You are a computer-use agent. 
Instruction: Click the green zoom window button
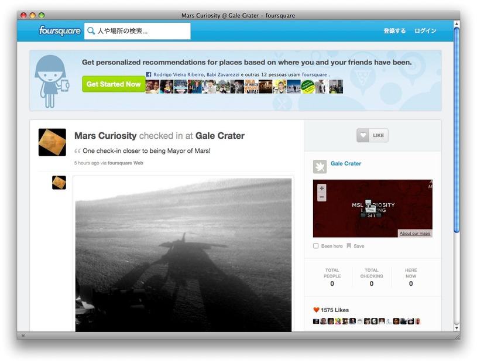tap(42, 15)
